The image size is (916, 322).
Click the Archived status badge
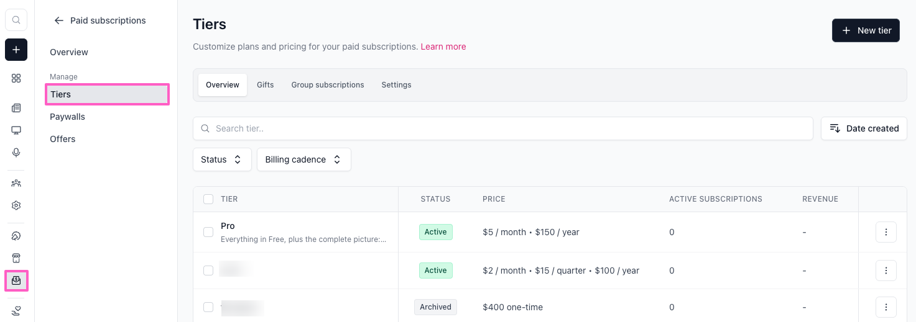[x=435, y=307]
